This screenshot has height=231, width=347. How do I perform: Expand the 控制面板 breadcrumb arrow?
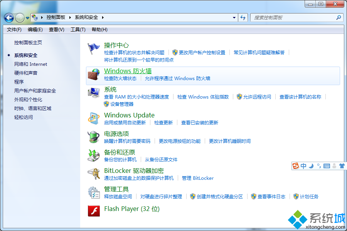(x=70, y=17)
